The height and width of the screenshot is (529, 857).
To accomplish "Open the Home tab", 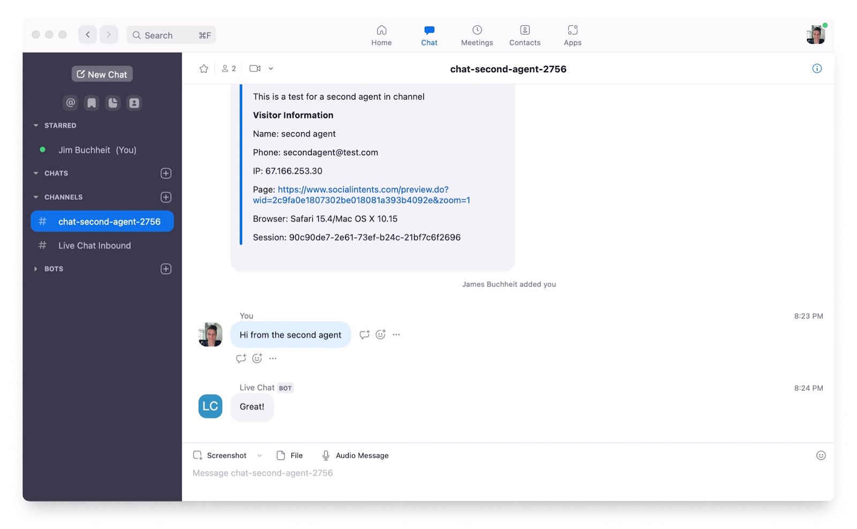I will 381,35.
